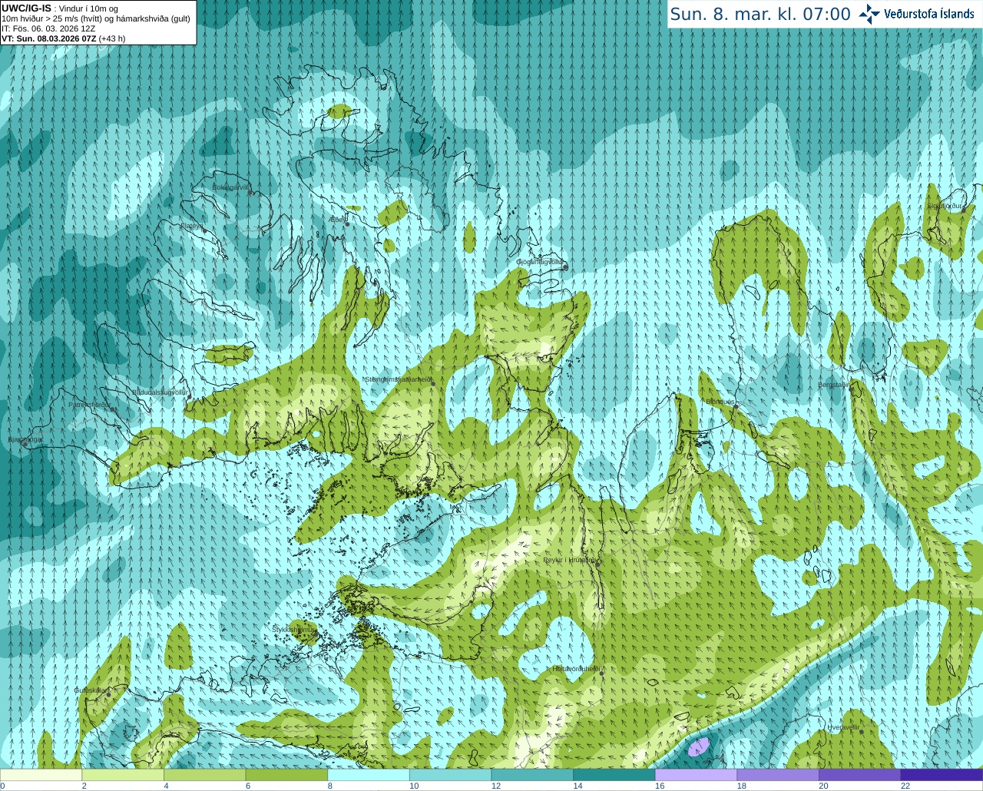Click the Hveravellir station label
The image size is (983, 791).
coord(843,726)
